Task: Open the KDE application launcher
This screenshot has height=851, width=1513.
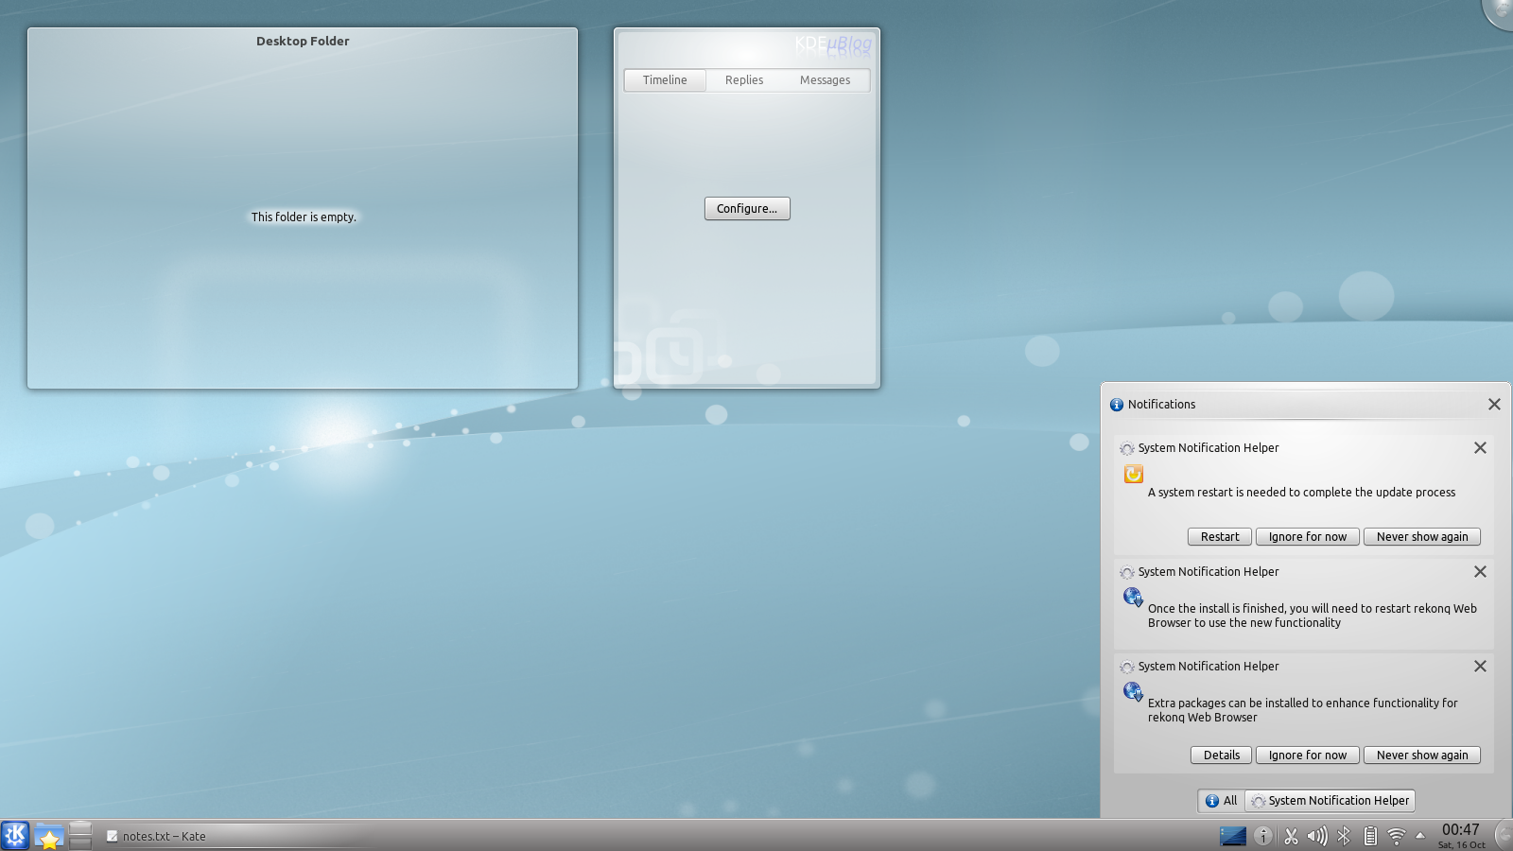Action: coord(15,836)
